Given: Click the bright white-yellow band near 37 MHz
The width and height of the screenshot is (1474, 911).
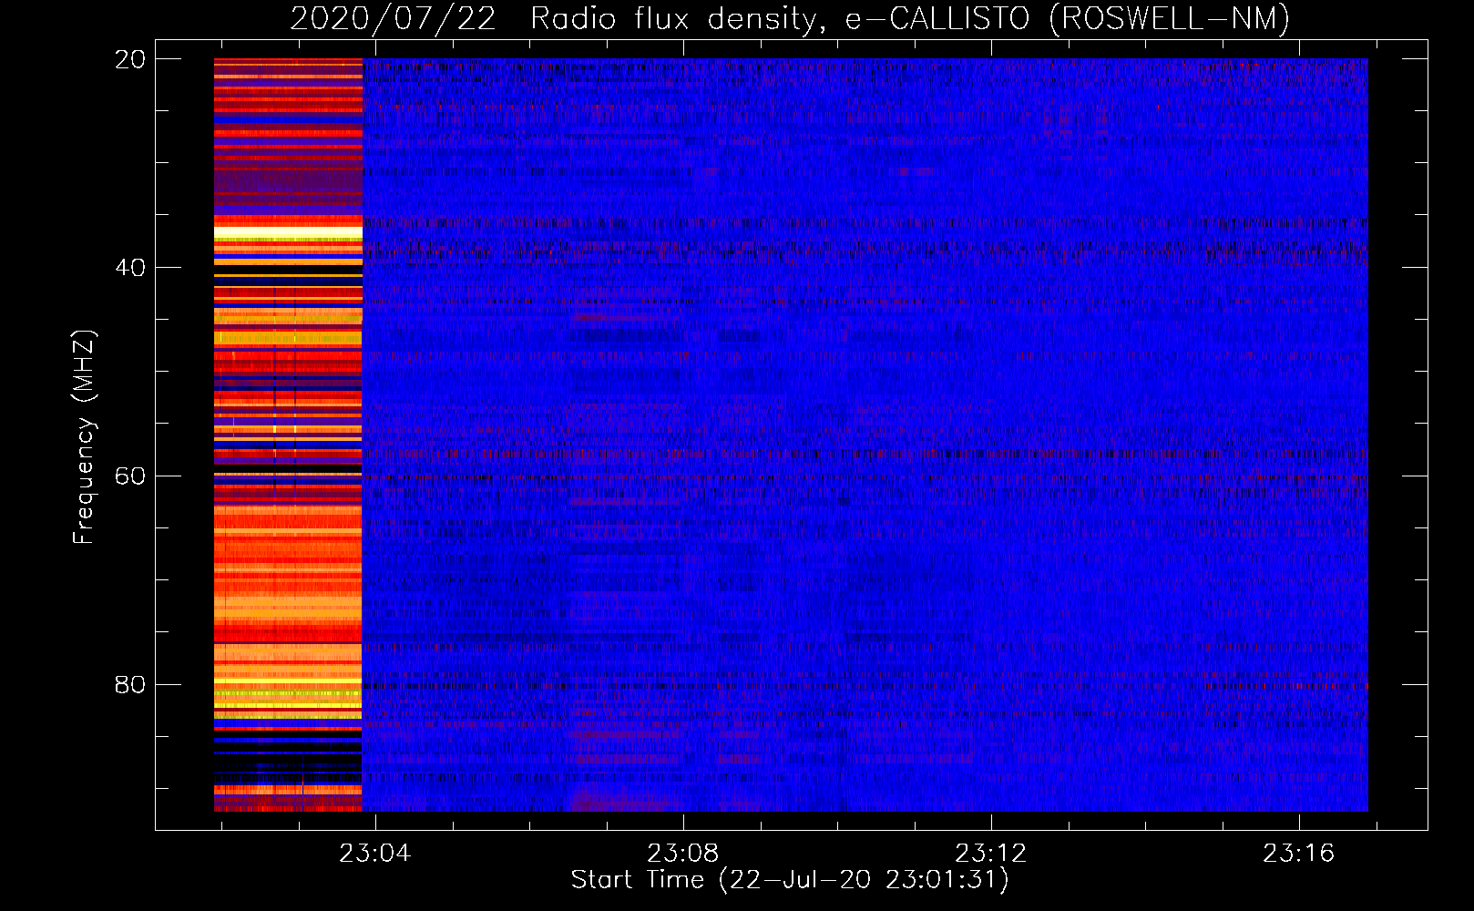Looking at the screenshot, I should pos(288,234).
